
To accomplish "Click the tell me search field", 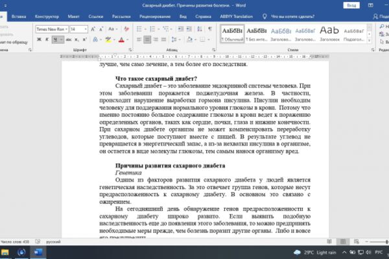I will pyautogui.click(x=292, y=17).
